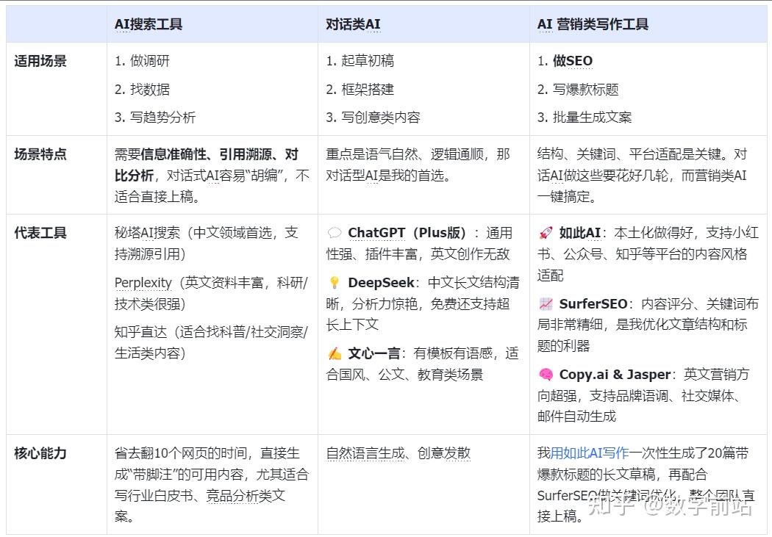Click the text 结构、关键词、平台适配是关键
This screenshot has height=537, width=772.
click(629, 154)
